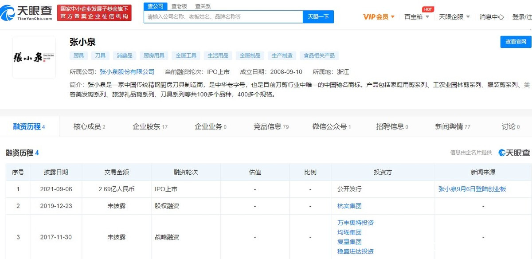Screen dimensions: 532x259
Task: Switch to the 讨论 tab
Action: (x=511, y=126)
